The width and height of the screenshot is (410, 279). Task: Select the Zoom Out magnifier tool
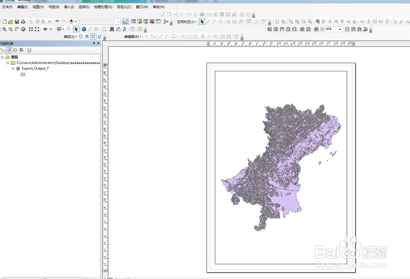click(x=11, y=29)
